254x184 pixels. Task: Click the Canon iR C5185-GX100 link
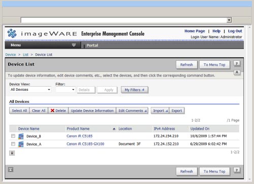coord(85,144)
